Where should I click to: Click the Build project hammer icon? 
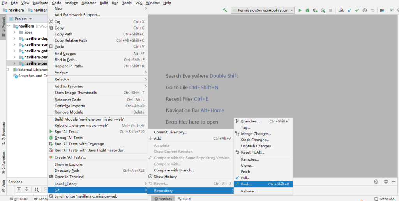tap(225, 10)
